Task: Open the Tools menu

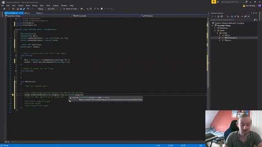Action: pyautogui.click(x=48, y=5)
